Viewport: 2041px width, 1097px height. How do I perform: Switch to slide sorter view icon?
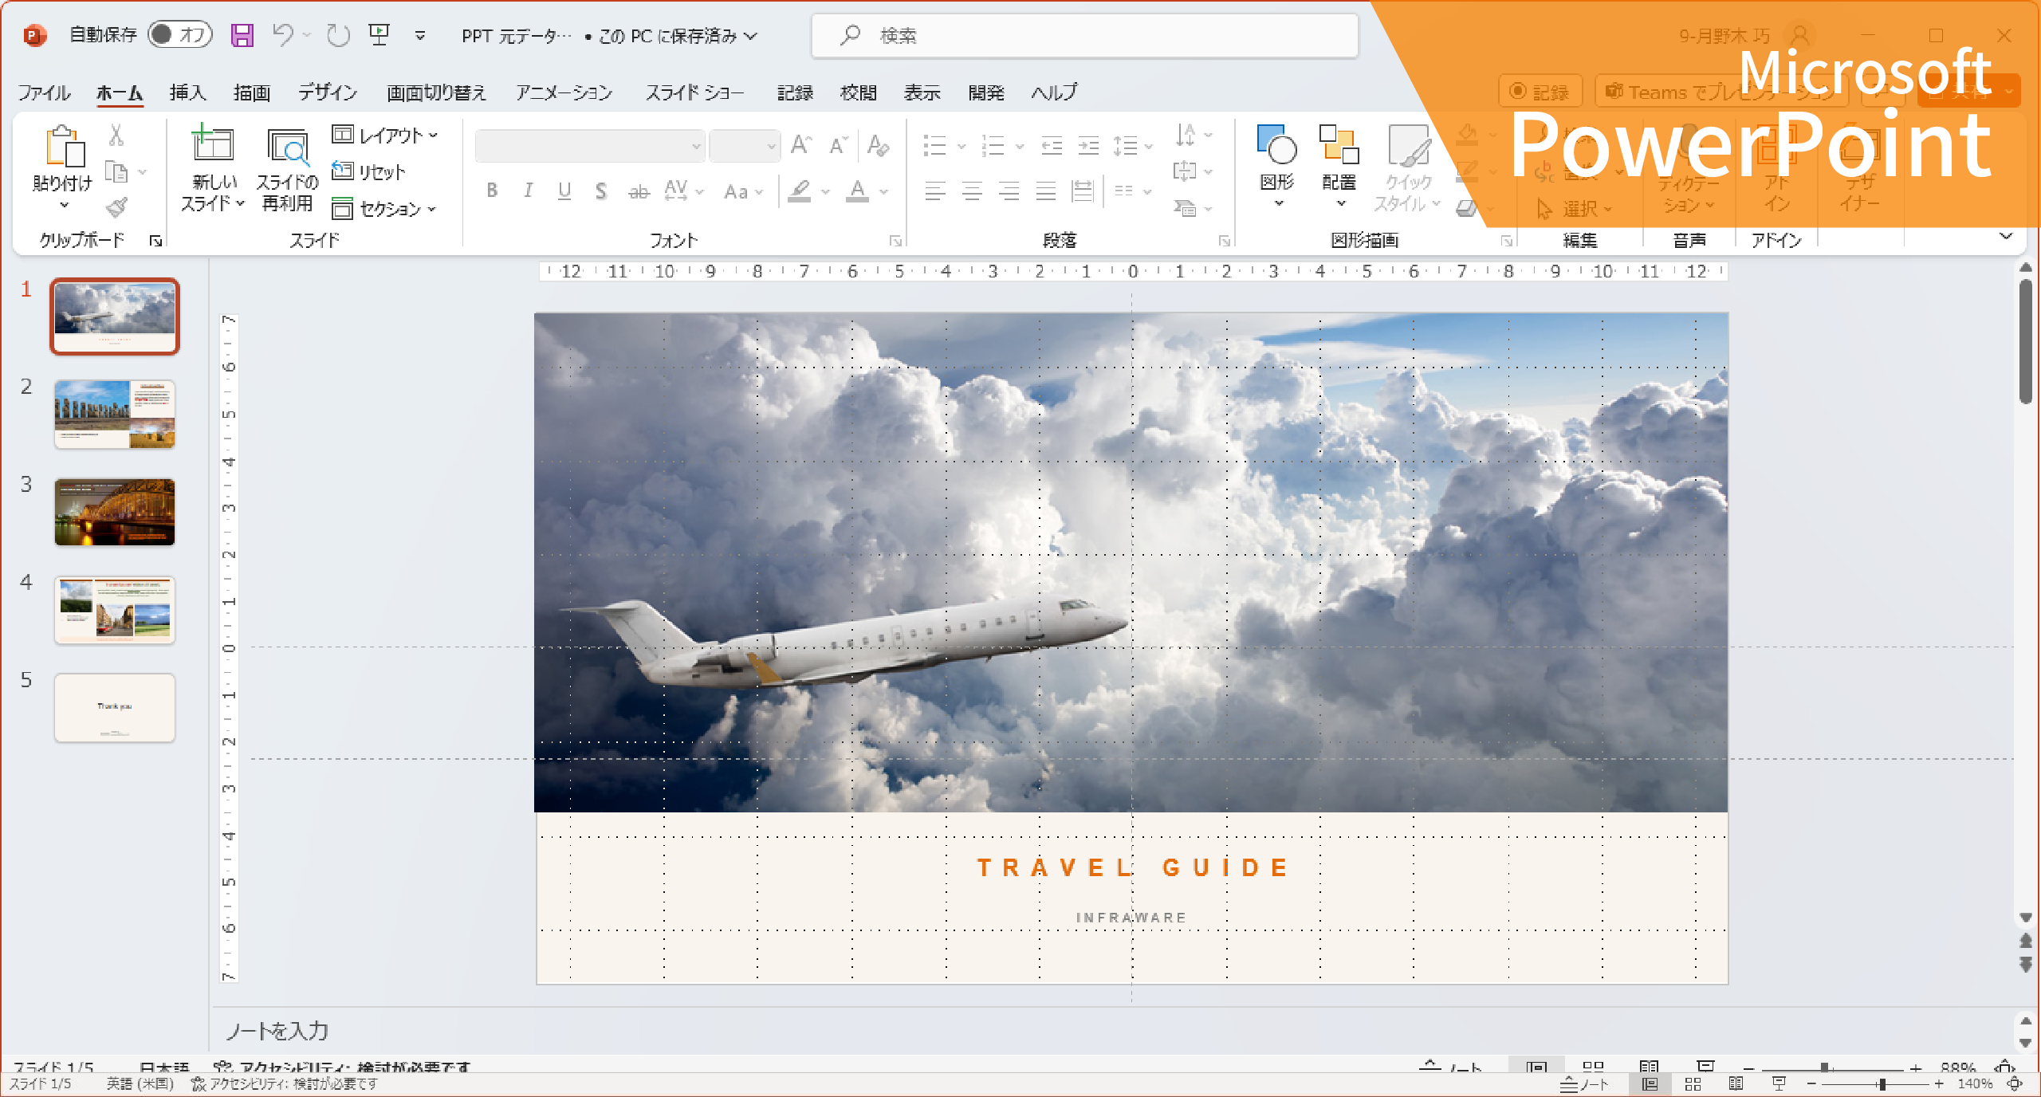coord(1693,1084)
